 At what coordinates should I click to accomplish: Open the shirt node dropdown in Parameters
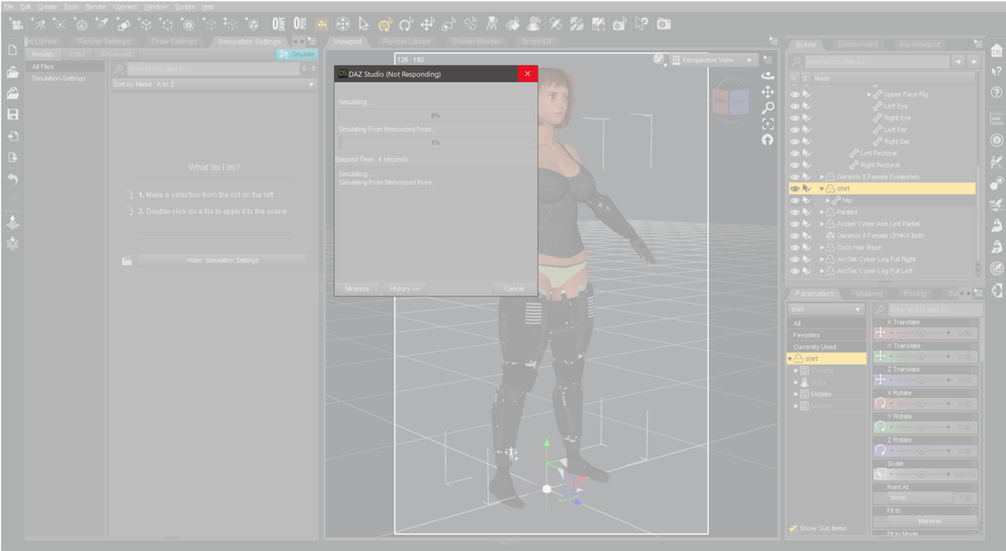[827, 310]
